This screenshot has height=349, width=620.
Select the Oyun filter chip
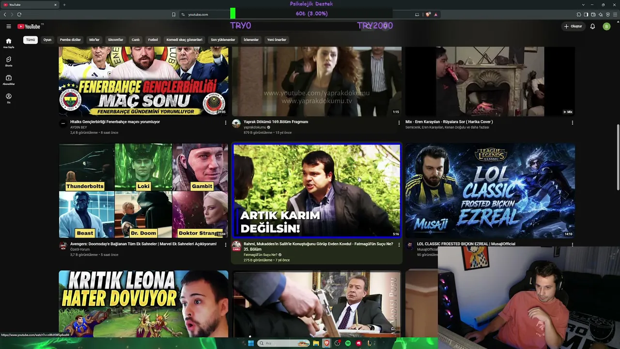point(47,40)
